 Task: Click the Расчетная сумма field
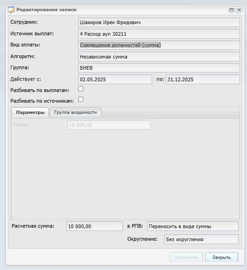[94, 226]
